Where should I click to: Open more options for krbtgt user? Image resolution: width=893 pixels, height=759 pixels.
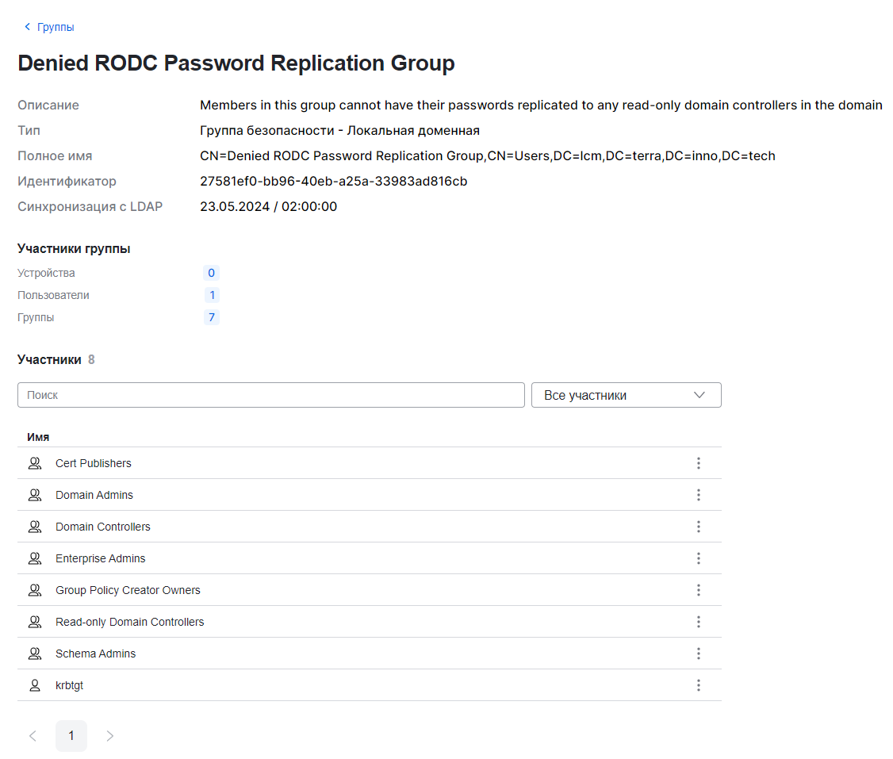[698, 685]
